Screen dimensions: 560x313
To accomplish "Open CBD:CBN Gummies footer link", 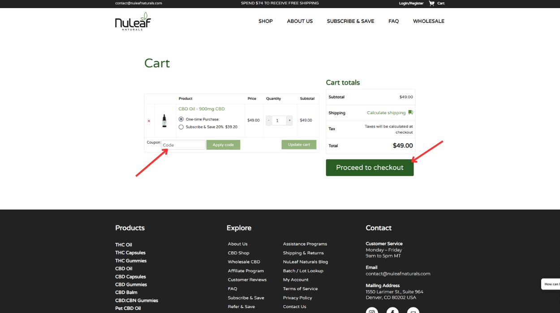I will tap(137, 300).
